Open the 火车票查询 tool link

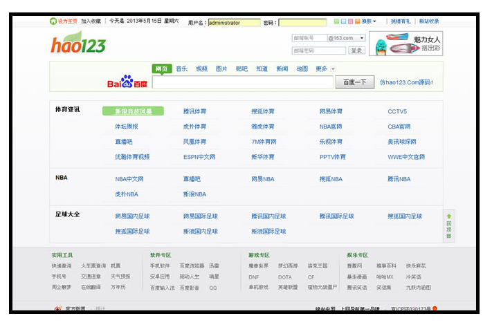click(93, 266)
